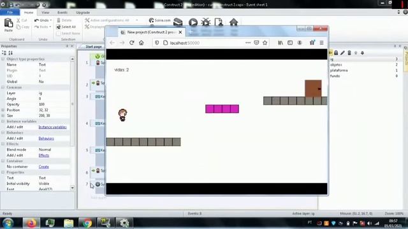This screenshot has width=408, height=229.
Task: Pin the Properties panel
Action: (x=67, y=46)
